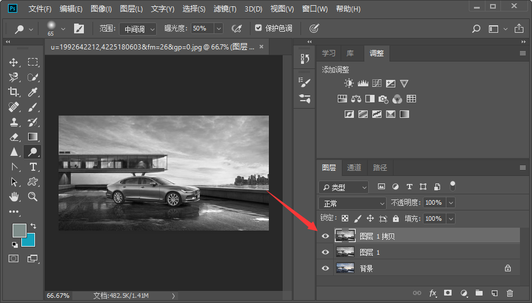Image resolution: width=532 pixels, height=303 pixels.
Task: Open the brush preset picker arrow
Action: [63, 29]
